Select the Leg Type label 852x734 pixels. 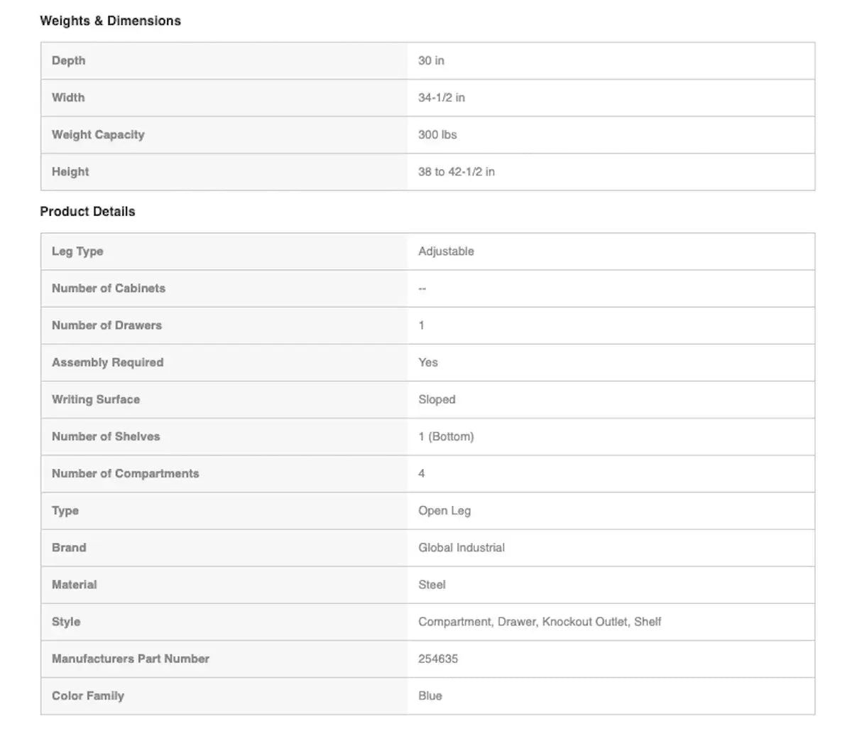[77, 252]
